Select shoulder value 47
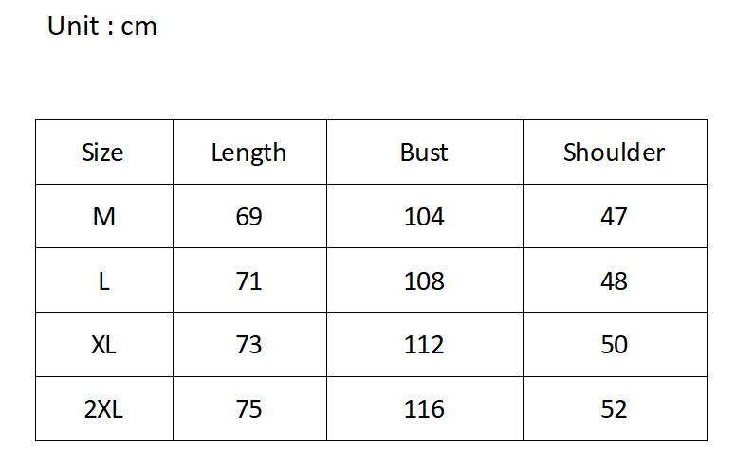This screenshot has width=736, height=469. coord(614,217)
